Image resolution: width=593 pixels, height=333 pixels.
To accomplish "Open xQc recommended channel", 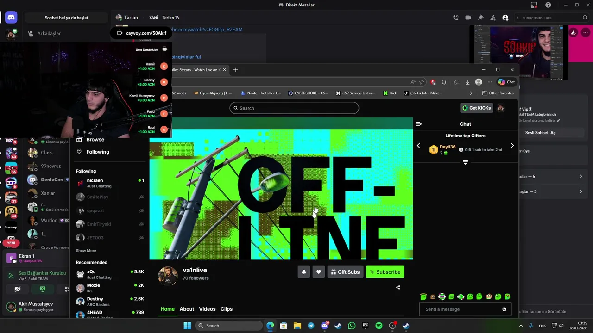I will click(x=110, y=274).
